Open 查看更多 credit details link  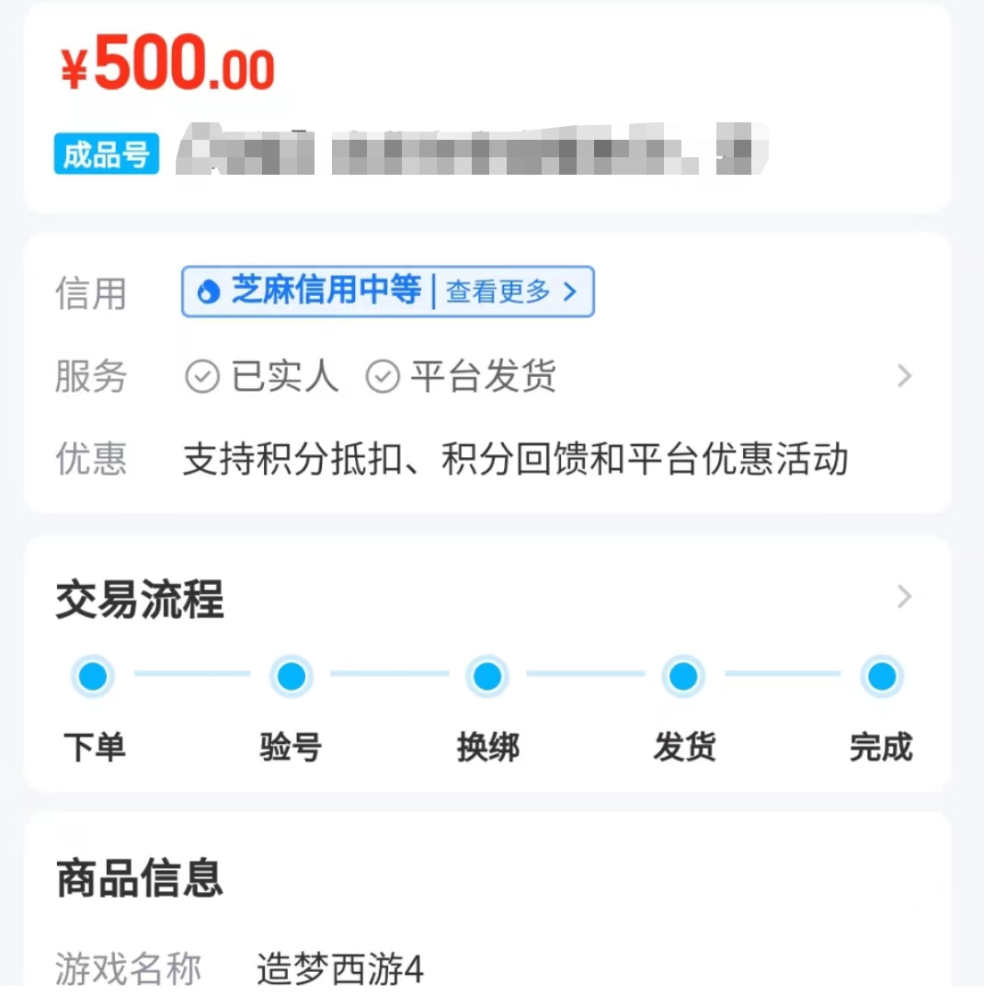pos(498,292)
